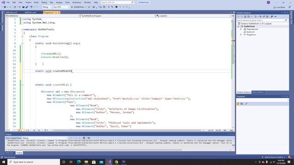Open File Explorer from the taskbar
Screen dimensions: 294x165
[86, 162]
